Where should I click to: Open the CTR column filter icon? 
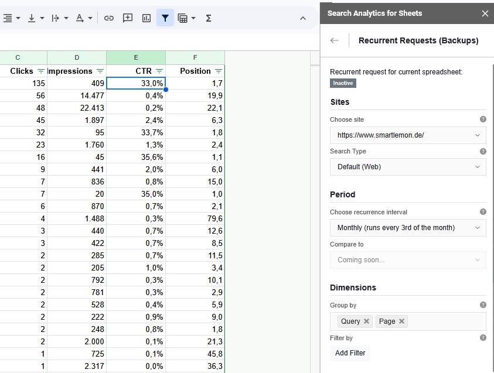[x=159, y=71]
